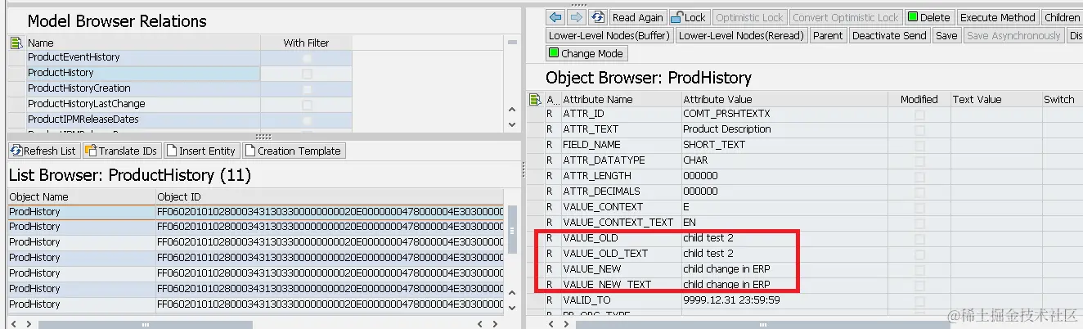The image size is (1083, 329).
Task: Toggle With Filter checkbox for ProductHistoryLastChange
Action: tap(307, 104)
